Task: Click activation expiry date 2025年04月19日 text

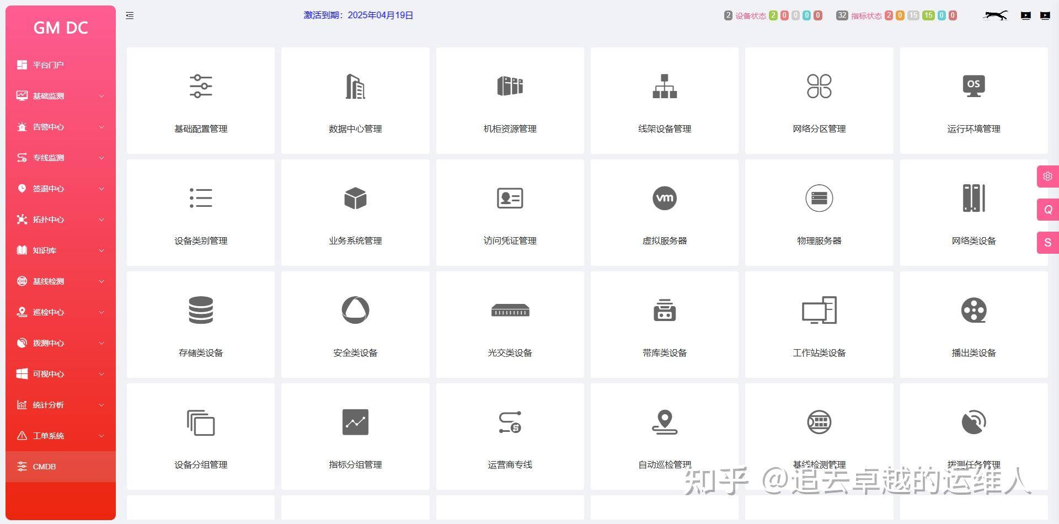Action: coord(381,15)
